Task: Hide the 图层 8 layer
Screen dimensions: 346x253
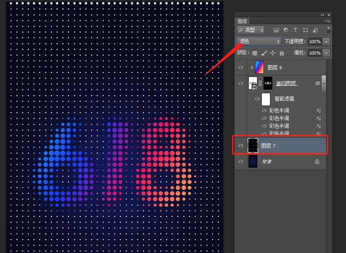Action: coord(241,67)
